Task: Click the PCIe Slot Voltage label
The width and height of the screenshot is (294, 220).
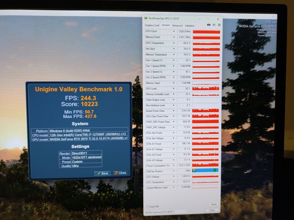Action: [155, 138]
